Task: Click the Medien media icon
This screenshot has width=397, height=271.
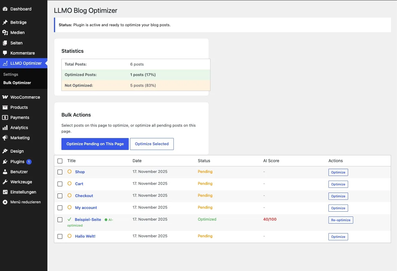Action: pos(5,32)
